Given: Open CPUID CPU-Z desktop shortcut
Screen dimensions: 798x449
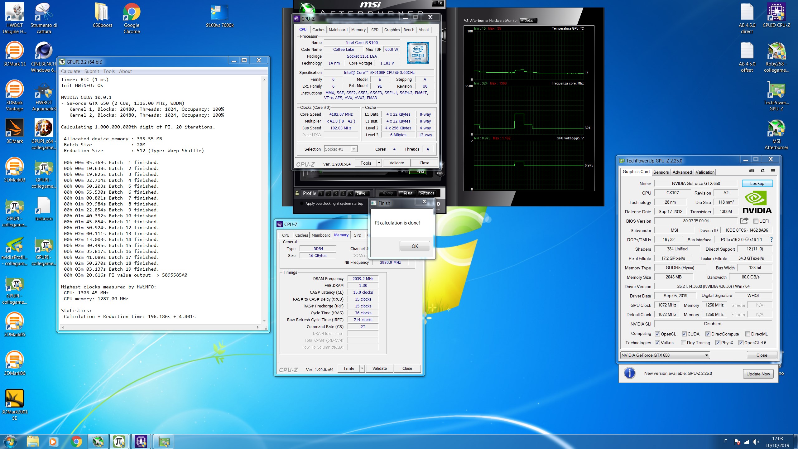Looking at the screenshot, I should click(776, 15).
